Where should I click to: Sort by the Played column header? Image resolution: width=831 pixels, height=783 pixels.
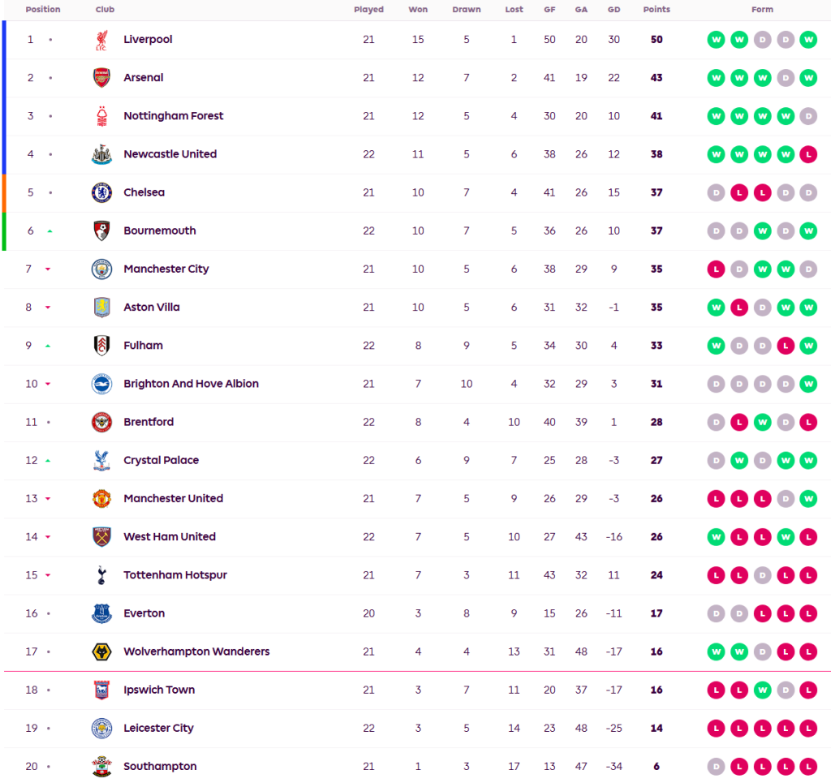[368, 10]
